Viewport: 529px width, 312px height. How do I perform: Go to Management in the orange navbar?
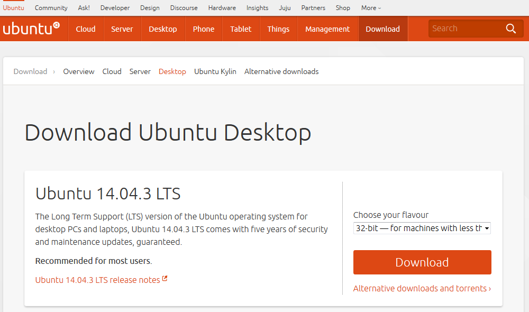click(x=327, y=29)
